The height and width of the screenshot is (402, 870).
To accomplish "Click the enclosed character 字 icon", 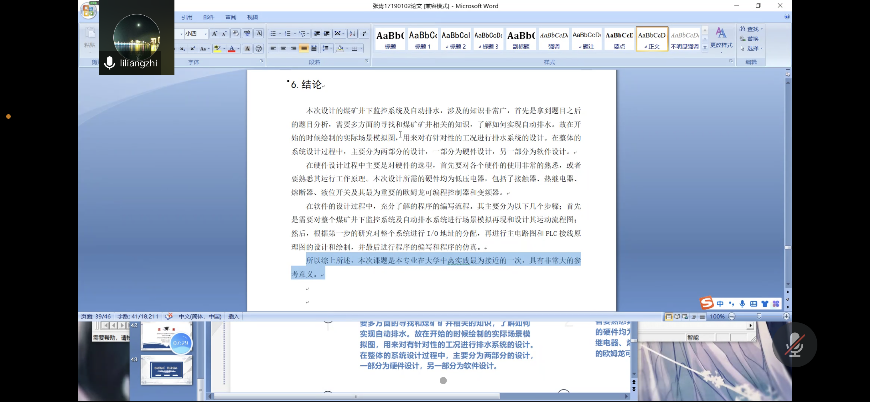I will click(x=259, y=49).
